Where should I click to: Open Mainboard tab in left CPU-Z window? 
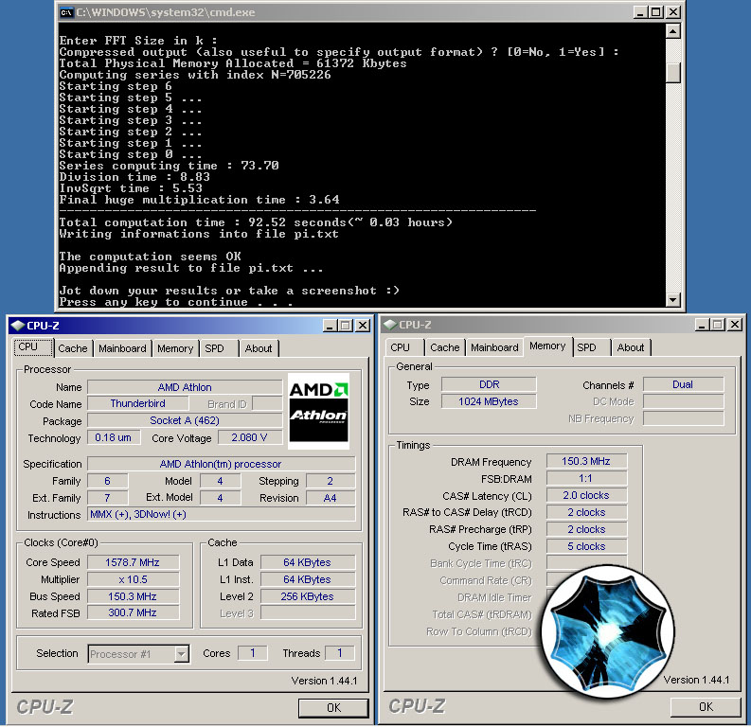point(122,348)
